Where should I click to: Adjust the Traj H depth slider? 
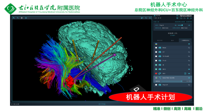(x=182, y=25)
